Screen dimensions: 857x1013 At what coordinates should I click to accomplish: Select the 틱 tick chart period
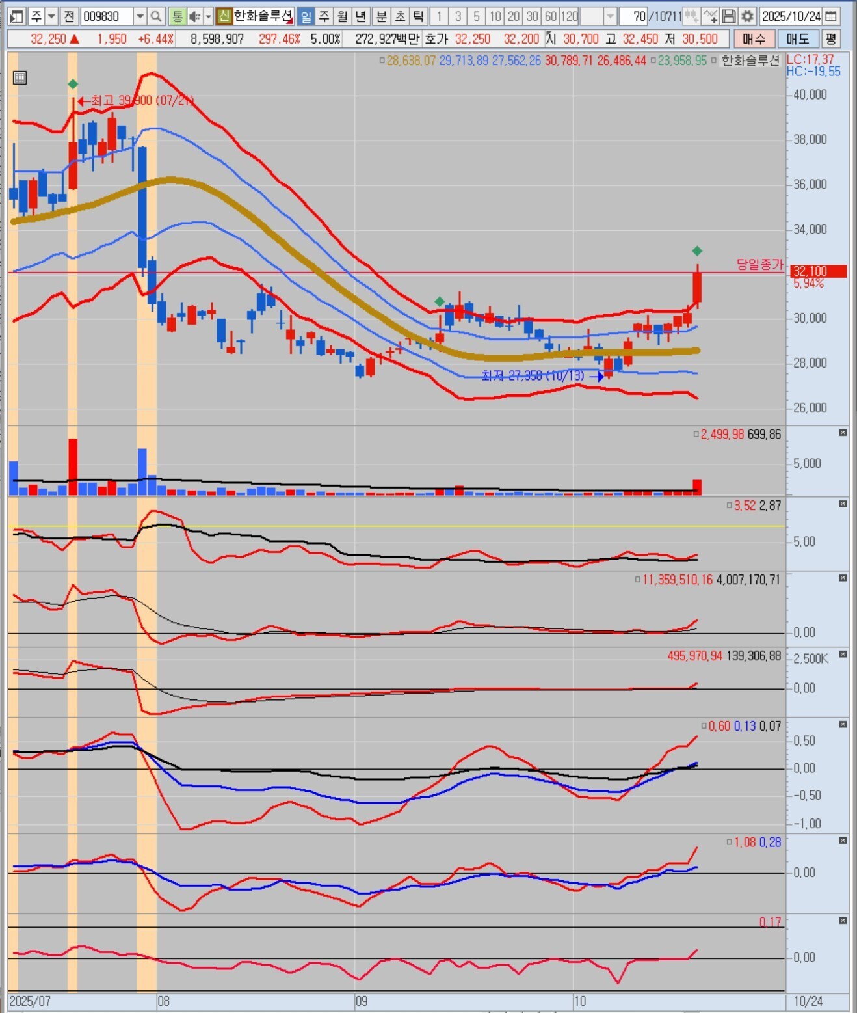418,16
